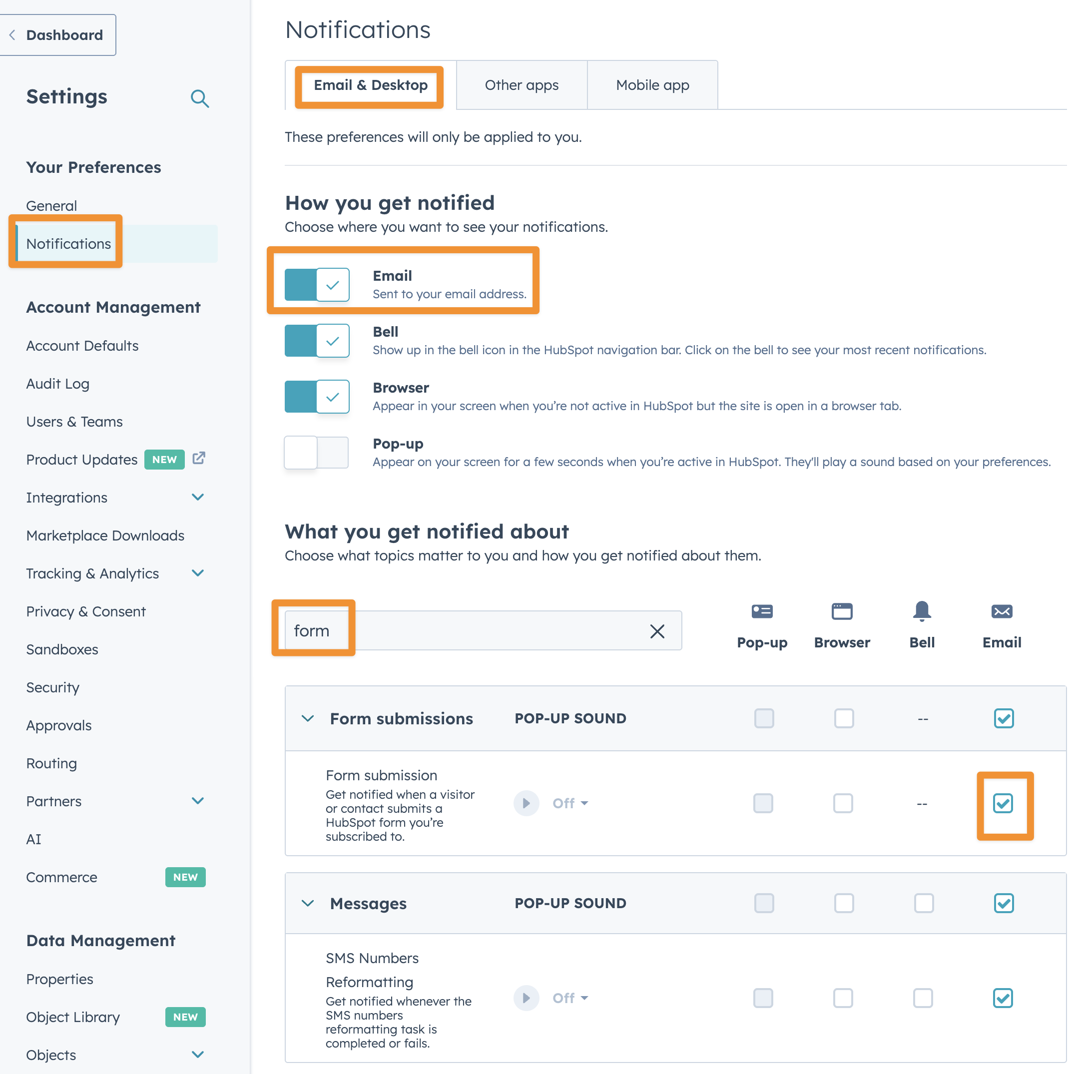Click the settings search magnifier icon

(200, 99)
